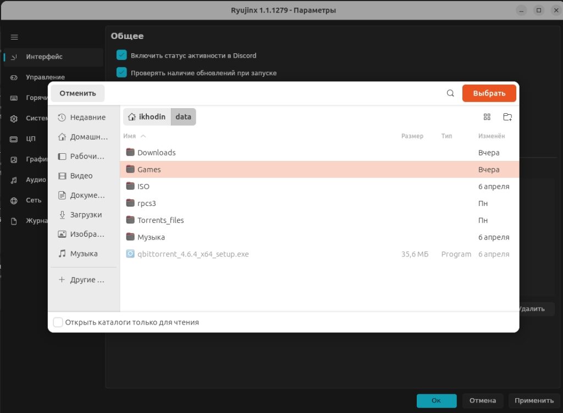Open Загрузки location in sidebar

84,214
